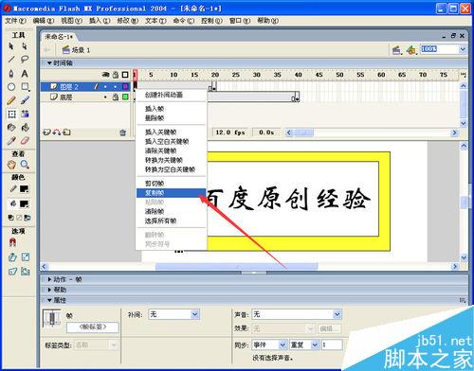Screen dimensions: 474x371
Task: Click the fill color swatch
Action: [25, 203]
